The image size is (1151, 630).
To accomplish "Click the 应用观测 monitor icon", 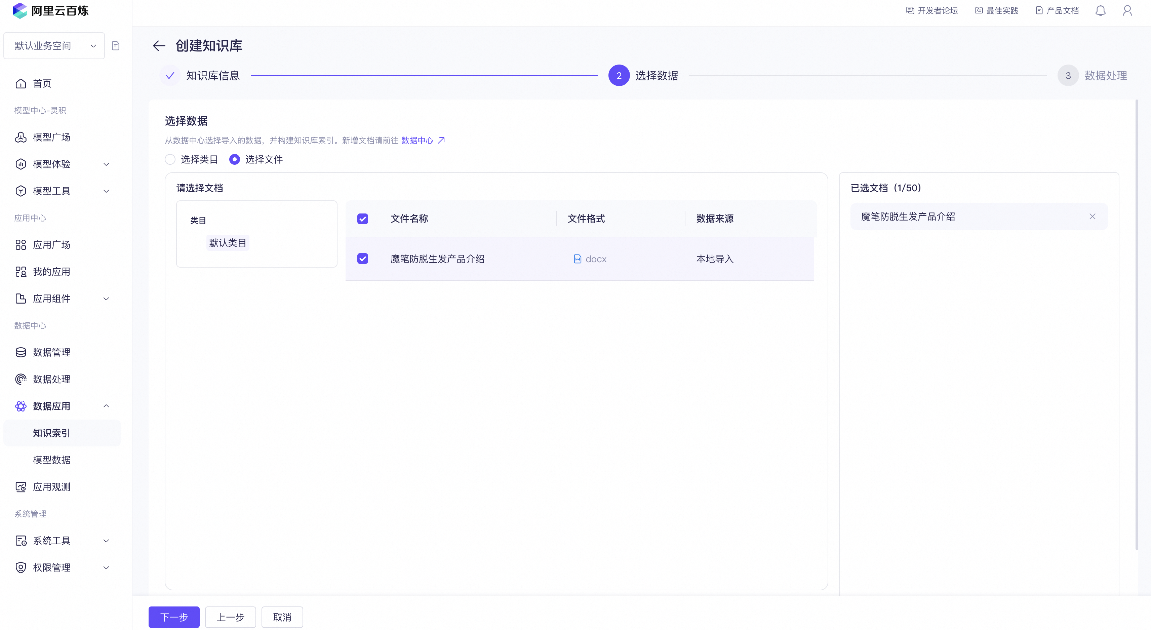I will tap(21, 487).
